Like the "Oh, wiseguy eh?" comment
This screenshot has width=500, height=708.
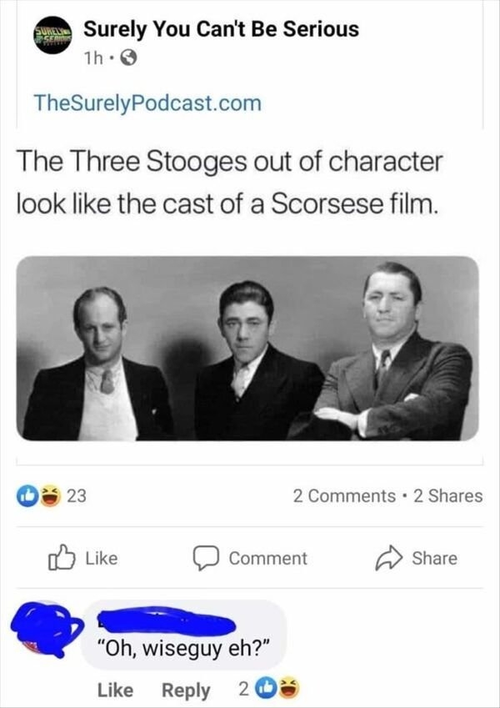tap(117, 690)
